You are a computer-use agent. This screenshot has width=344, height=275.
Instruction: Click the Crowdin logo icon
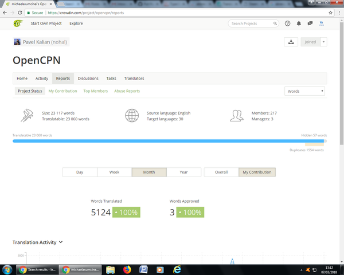coord(18,23)
